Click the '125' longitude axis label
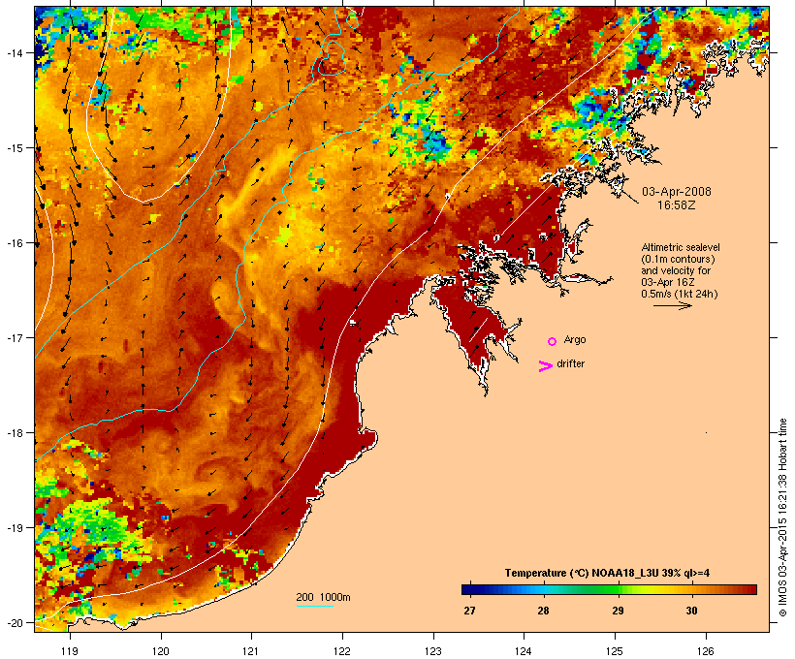Screen dimensions: 795x659 [x=615, y=651]
